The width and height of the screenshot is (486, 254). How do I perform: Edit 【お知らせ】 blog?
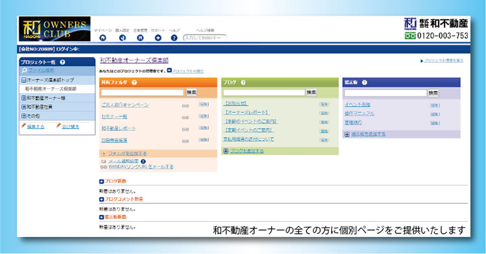[x=324, y=104]
